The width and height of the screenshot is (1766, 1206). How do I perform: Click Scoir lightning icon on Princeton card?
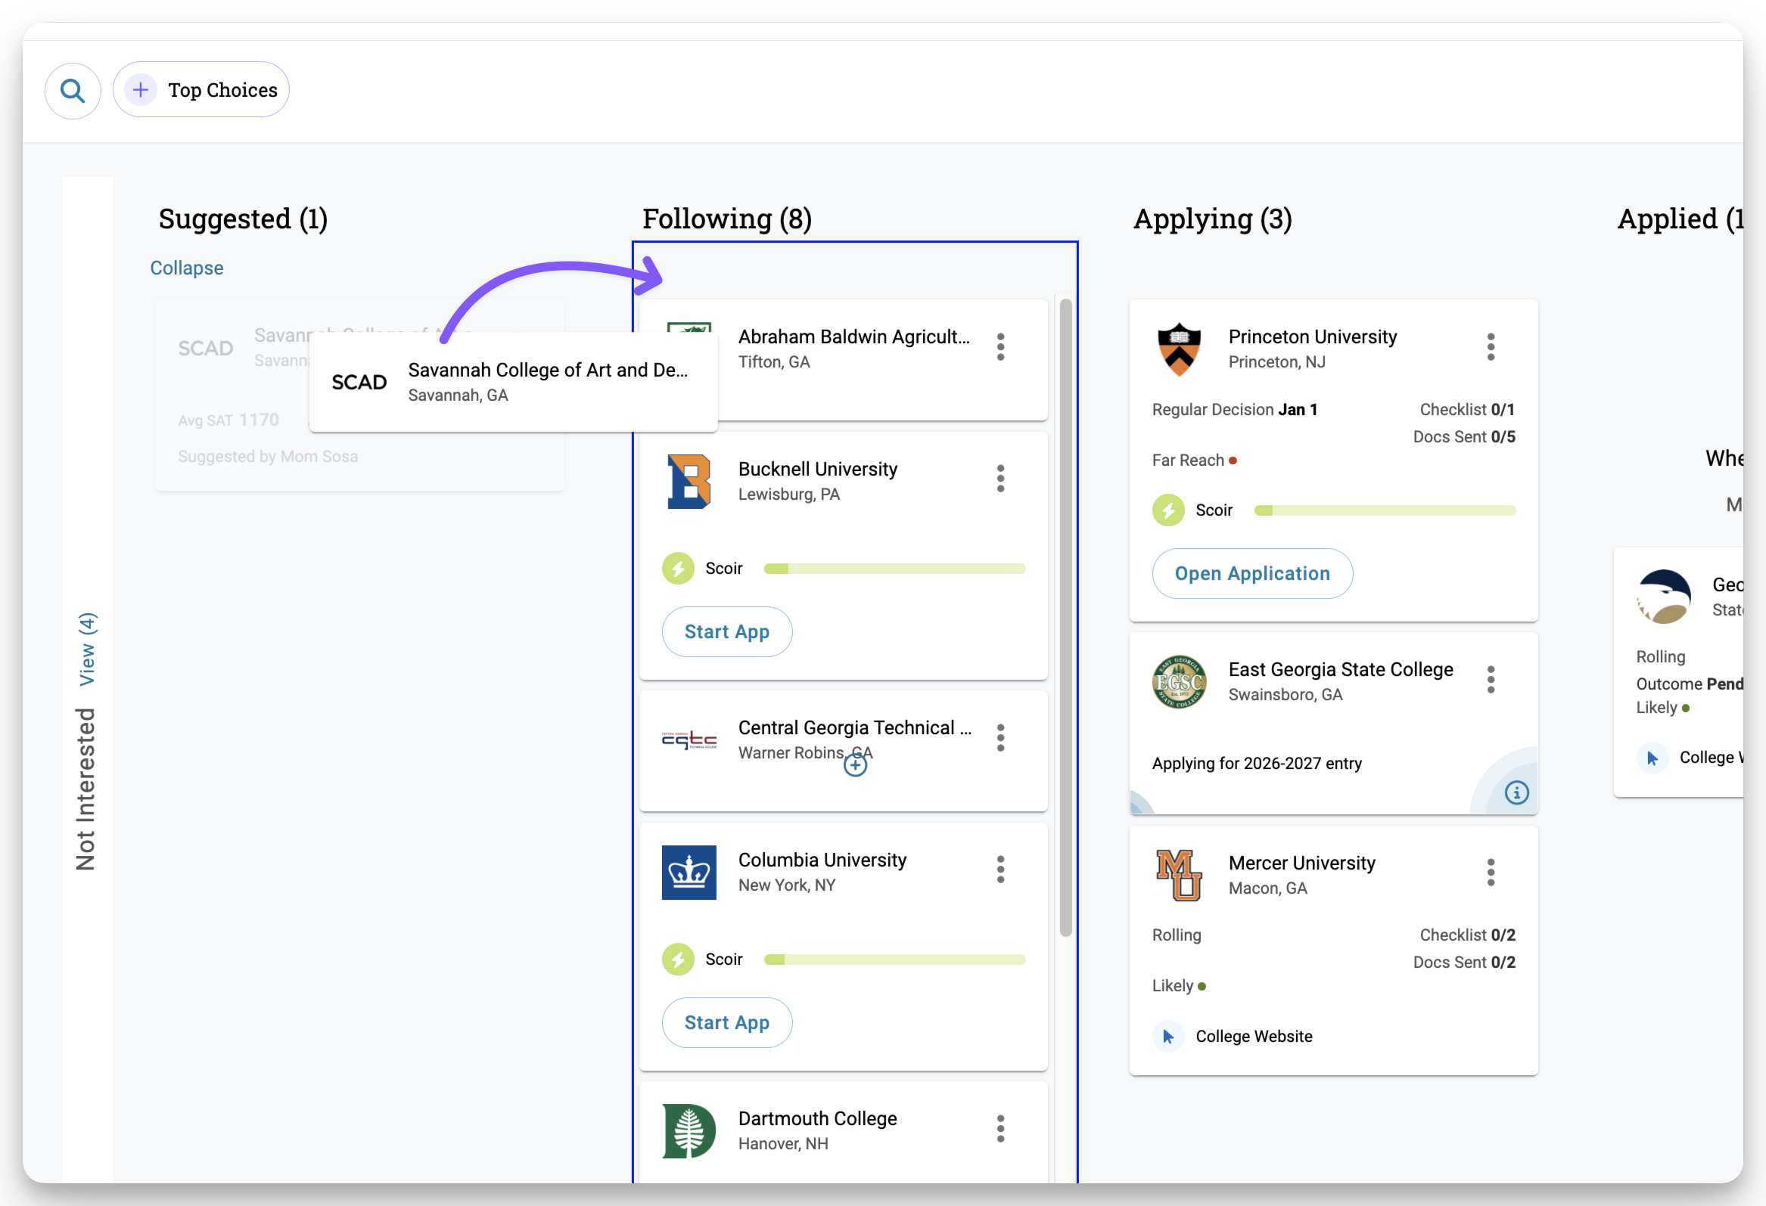pos(1168,510)
